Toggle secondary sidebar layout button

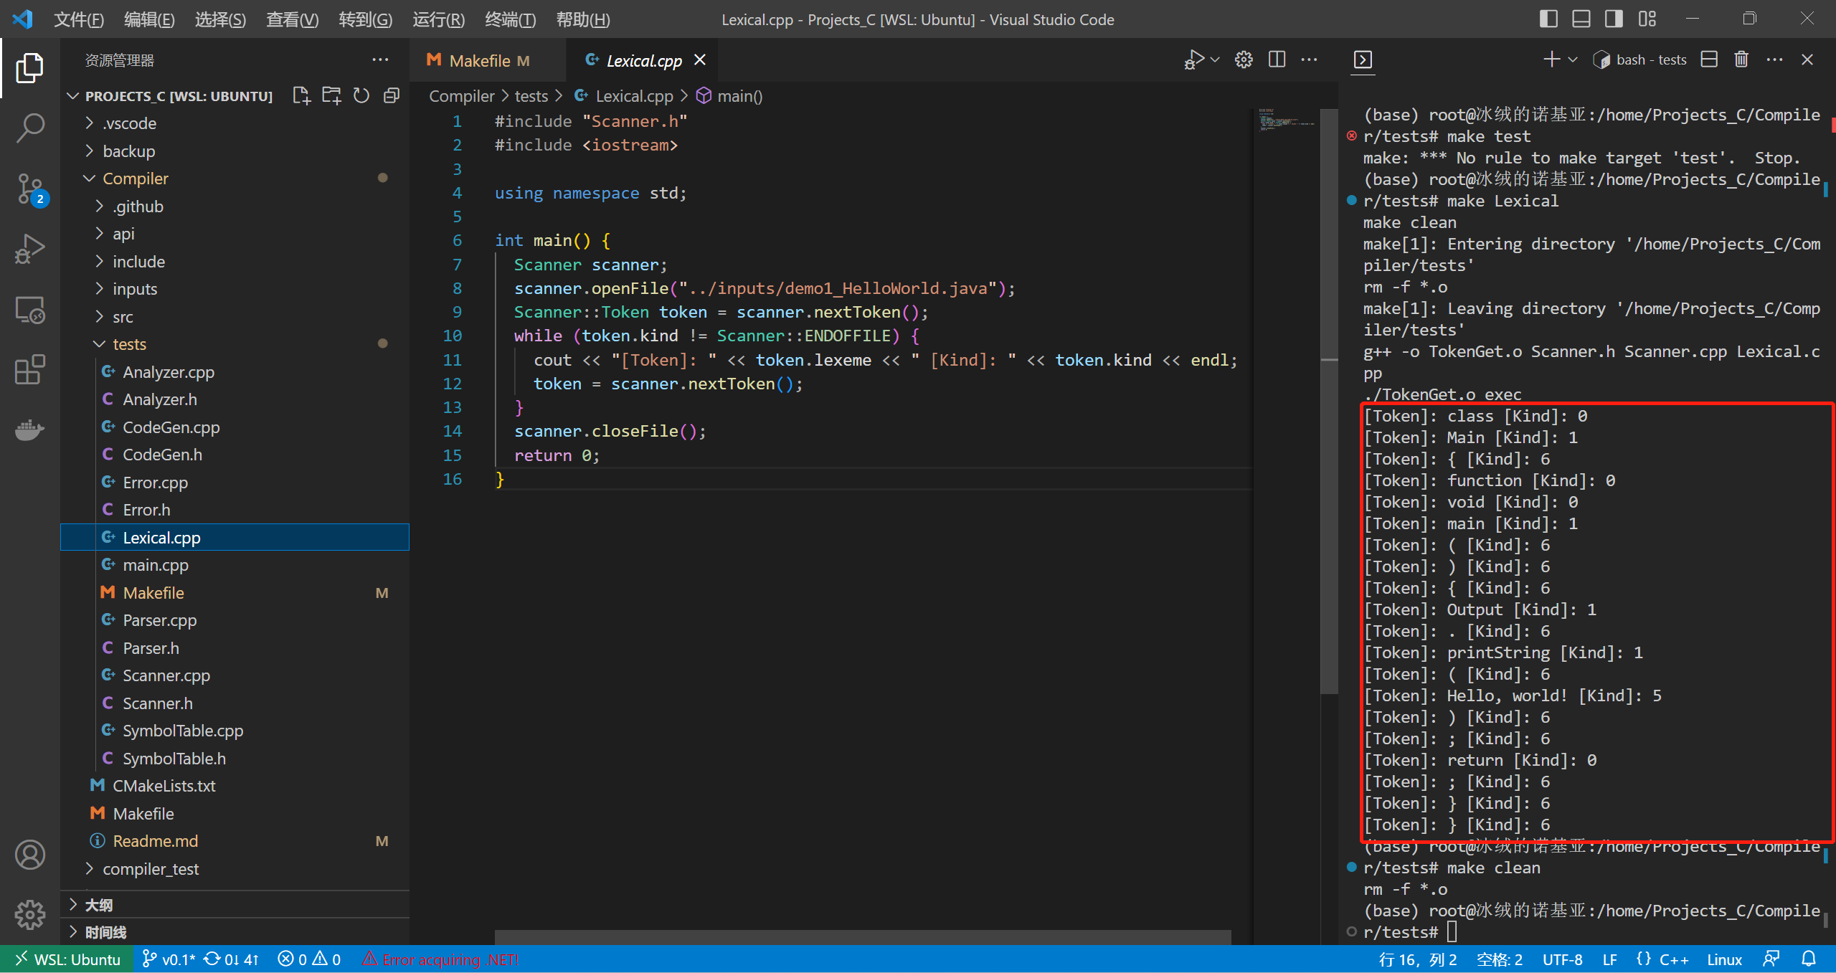point(1614,19)
